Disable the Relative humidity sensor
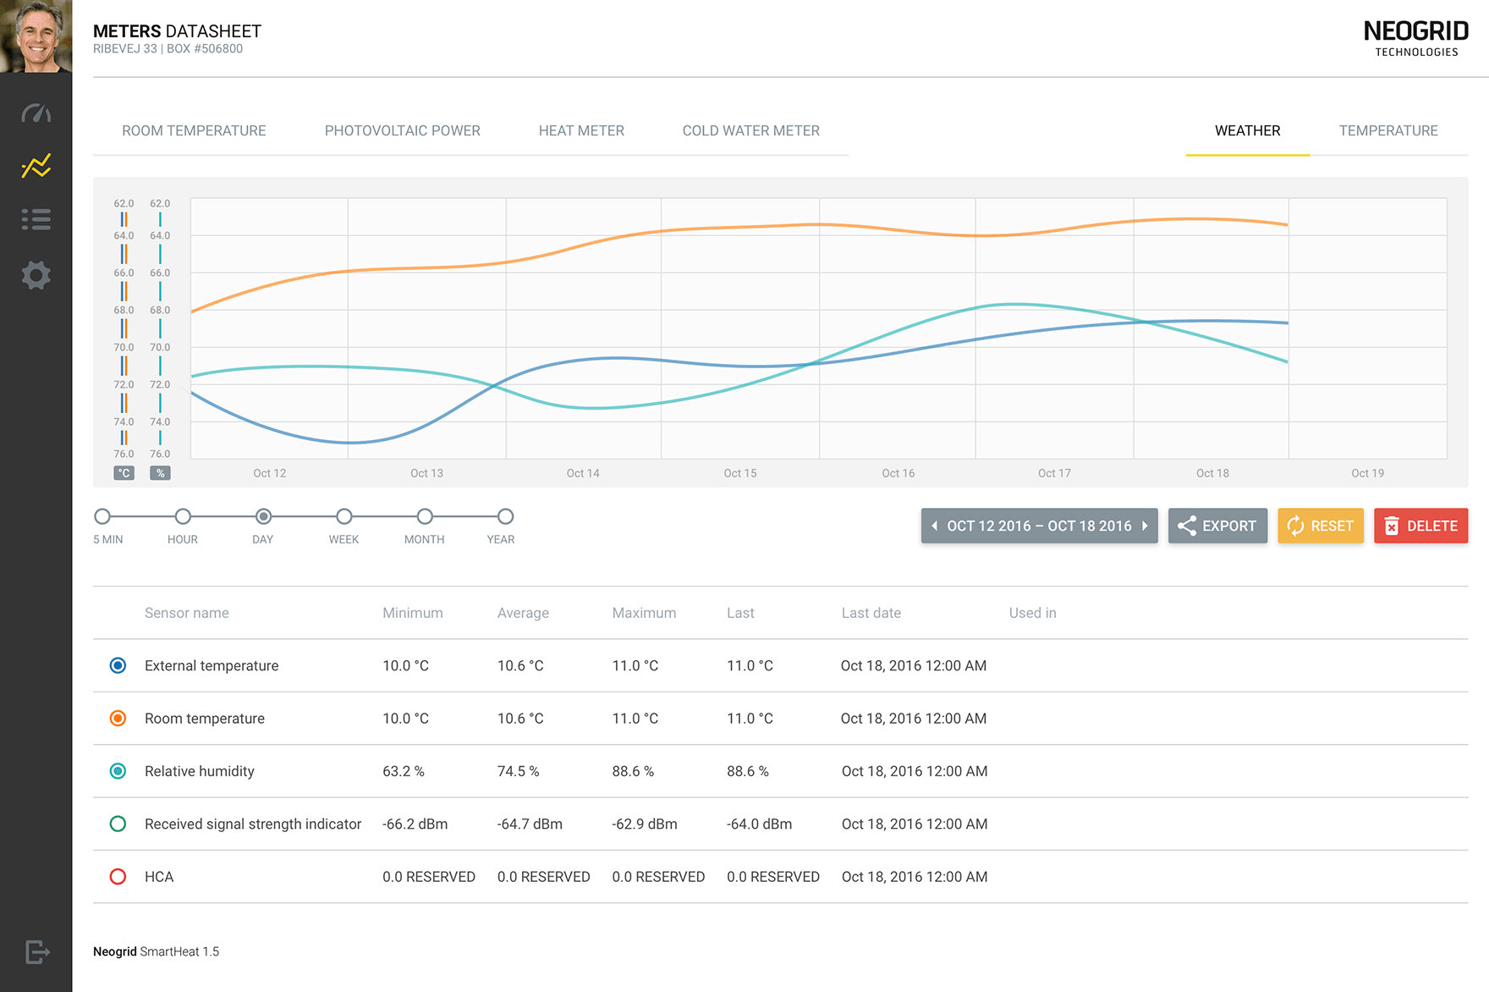Image resolution: width=1489 pixels, height=992 pixels. click(x=118, y=771)
